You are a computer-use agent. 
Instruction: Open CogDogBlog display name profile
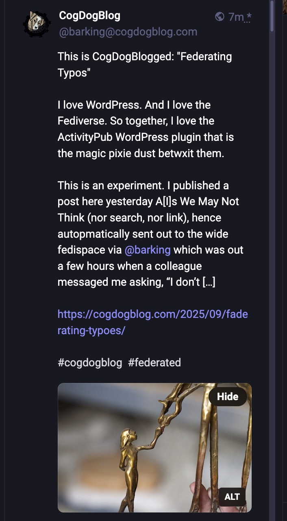click(x=90, y=15)
